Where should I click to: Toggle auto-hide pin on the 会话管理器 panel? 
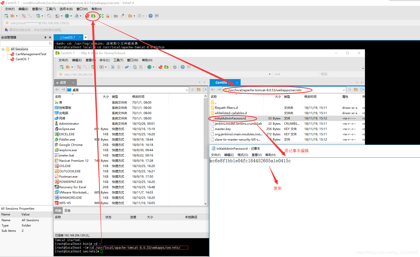(45, 37)
